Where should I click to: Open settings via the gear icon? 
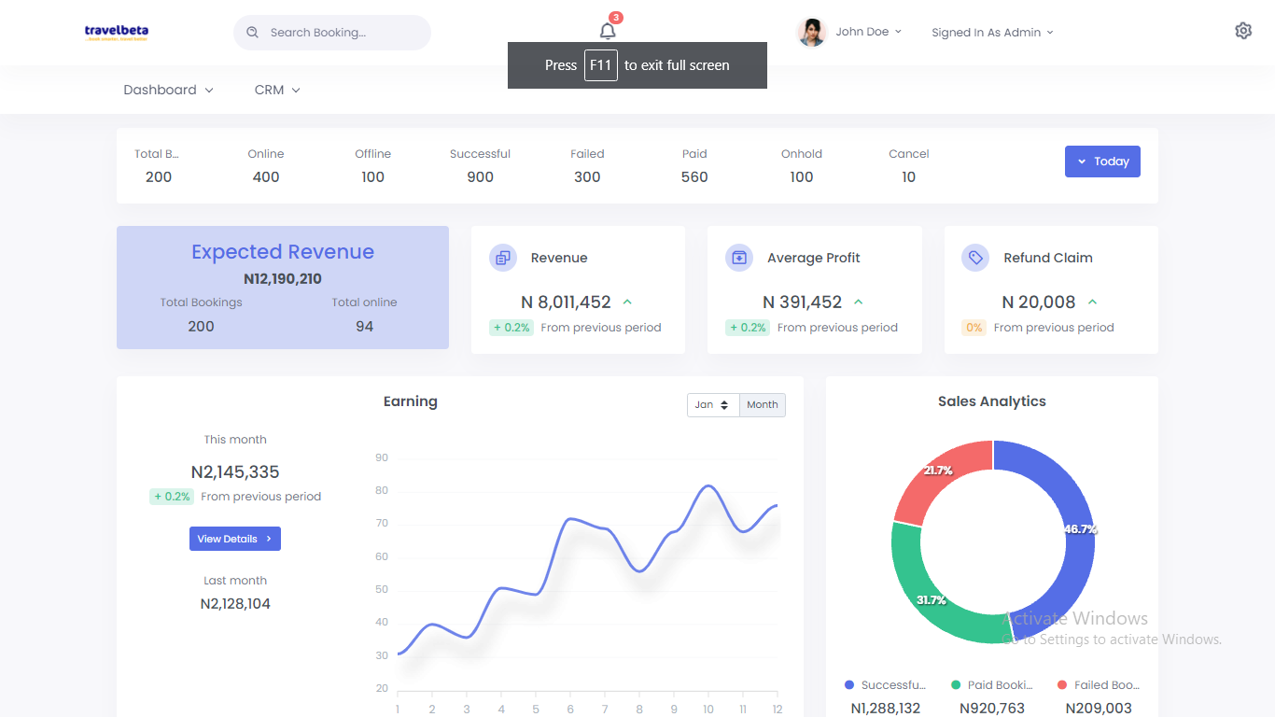[x=1242, y=31]
